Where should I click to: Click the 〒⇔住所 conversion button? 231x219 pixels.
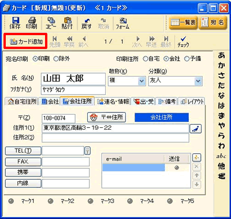pyautogui.click(x=107, y=117)
